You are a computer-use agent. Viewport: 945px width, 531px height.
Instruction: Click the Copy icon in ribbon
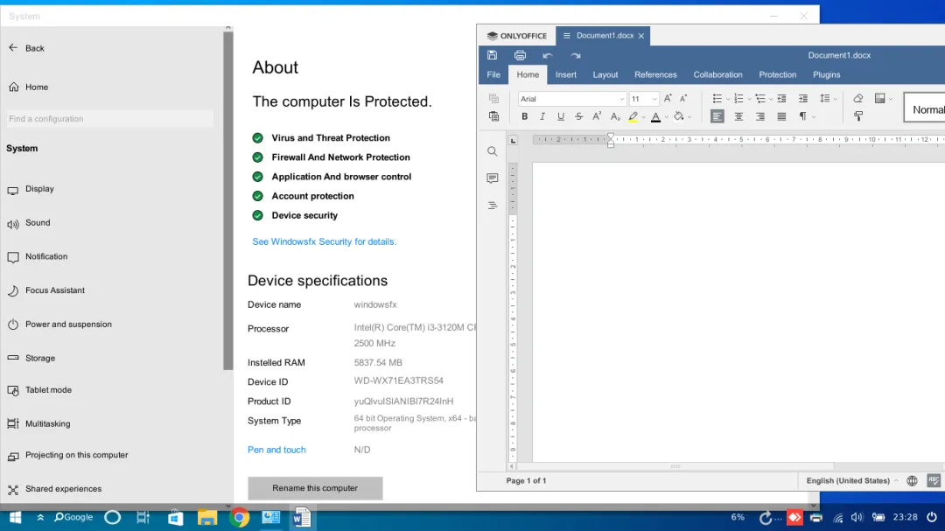tap(493, 98)
